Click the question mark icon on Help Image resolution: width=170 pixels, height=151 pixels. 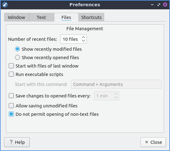(11, 142)
